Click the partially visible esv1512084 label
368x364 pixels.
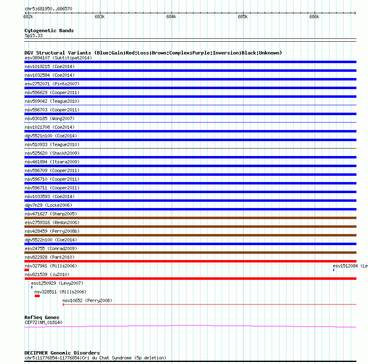(x=350, y=266)
